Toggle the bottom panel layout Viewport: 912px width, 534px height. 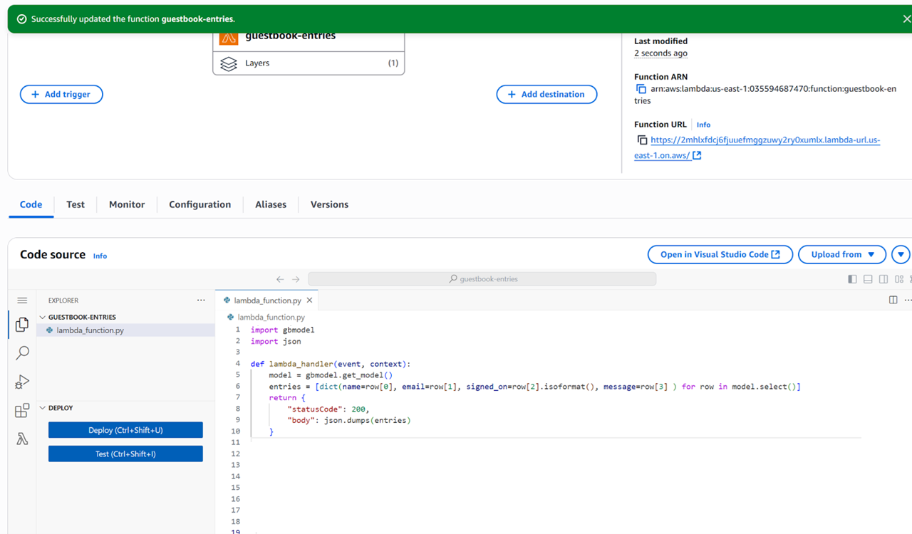pos(868,279)
